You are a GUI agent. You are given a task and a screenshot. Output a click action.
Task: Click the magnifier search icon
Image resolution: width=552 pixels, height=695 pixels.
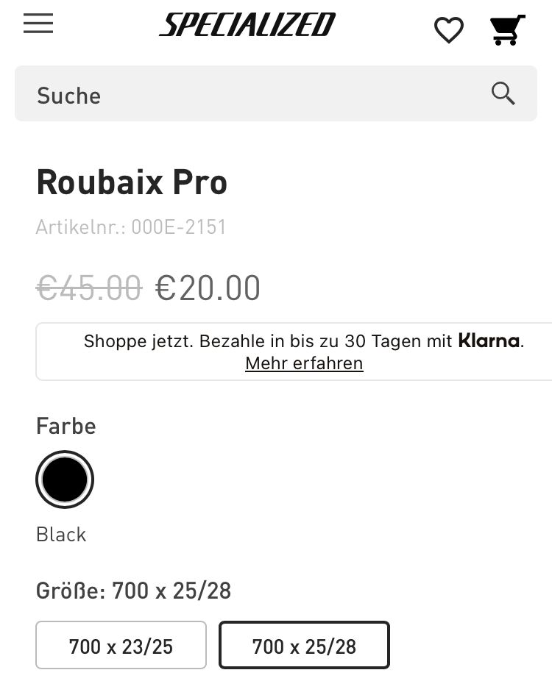[503, 93]
